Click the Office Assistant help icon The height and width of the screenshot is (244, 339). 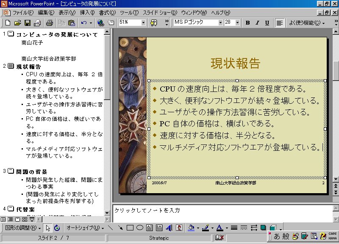pyautogui.click(x=154, y=23)
